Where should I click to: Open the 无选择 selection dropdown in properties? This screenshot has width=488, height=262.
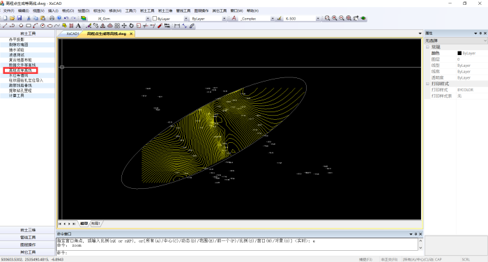click(x=456, y=40)
